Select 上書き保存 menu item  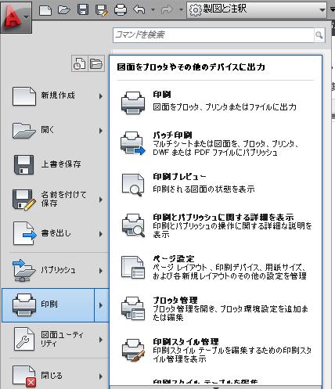click(61, 164)
